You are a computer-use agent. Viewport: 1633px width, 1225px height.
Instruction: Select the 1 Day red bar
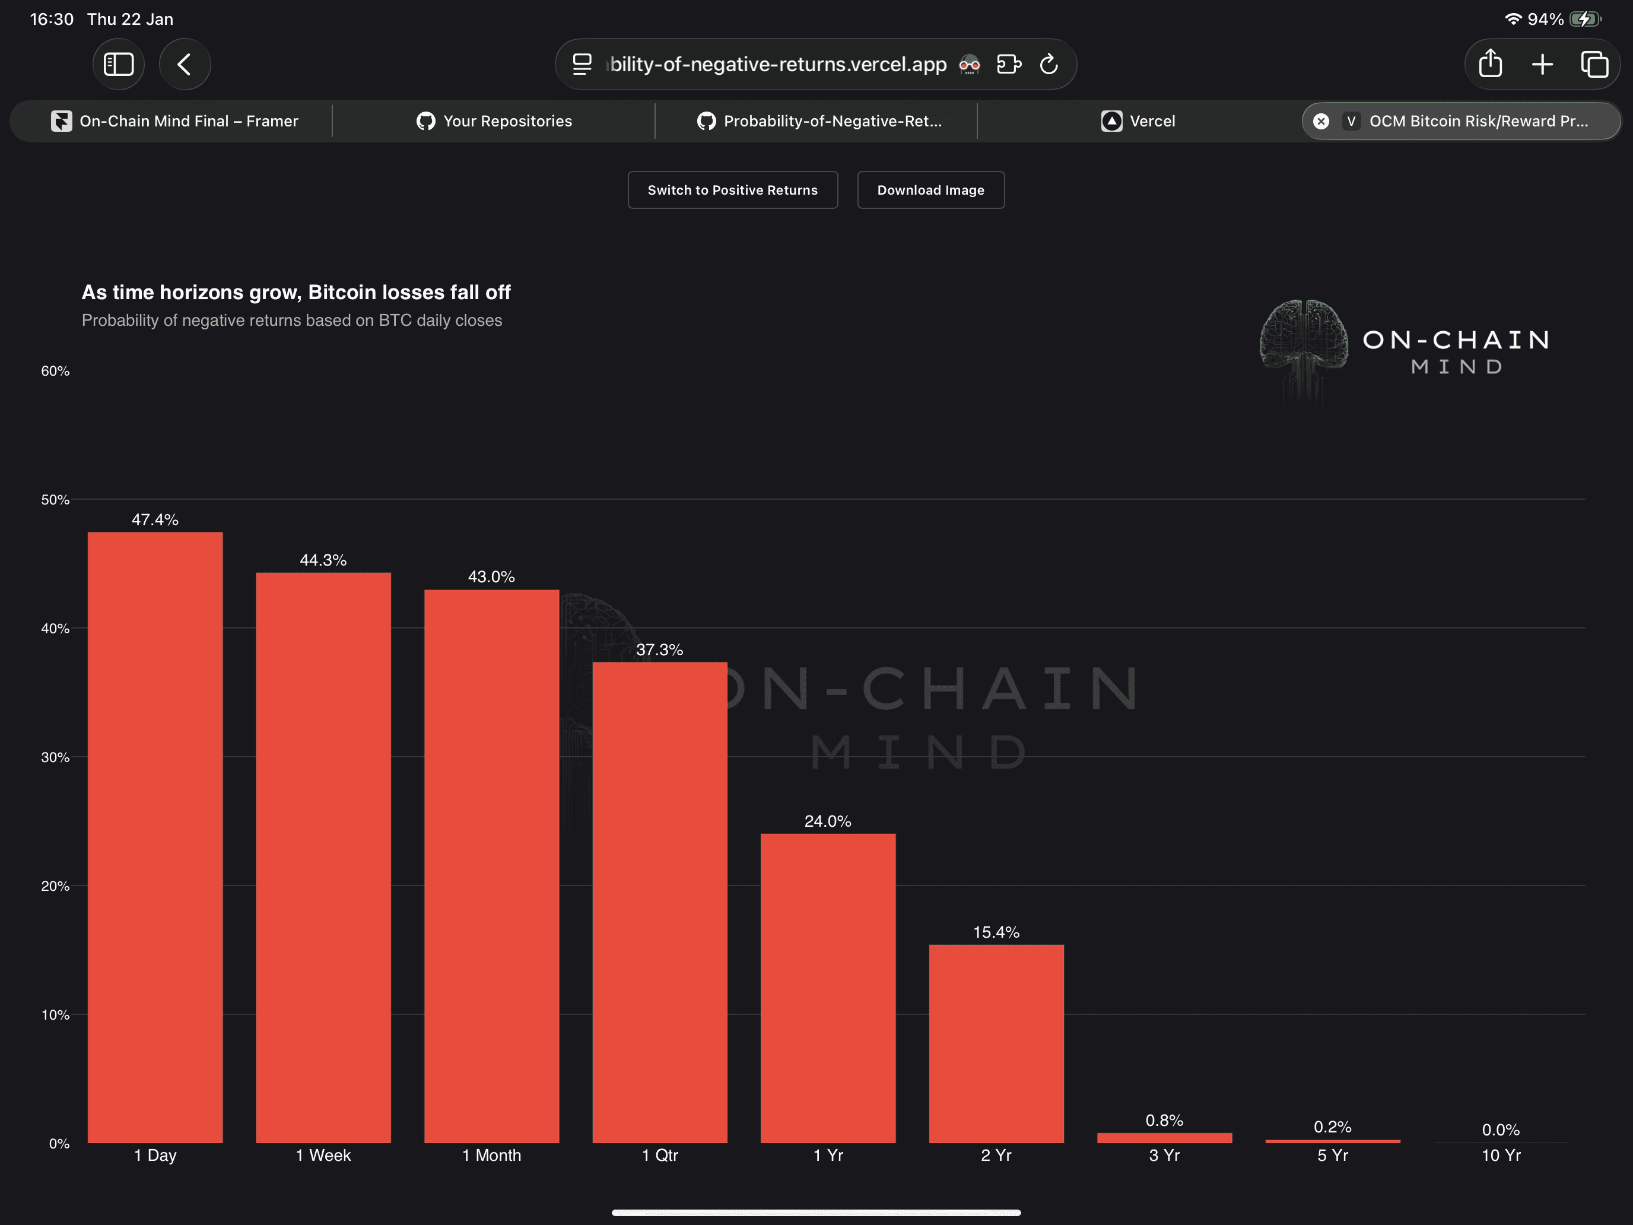click(x=155, y=837)
